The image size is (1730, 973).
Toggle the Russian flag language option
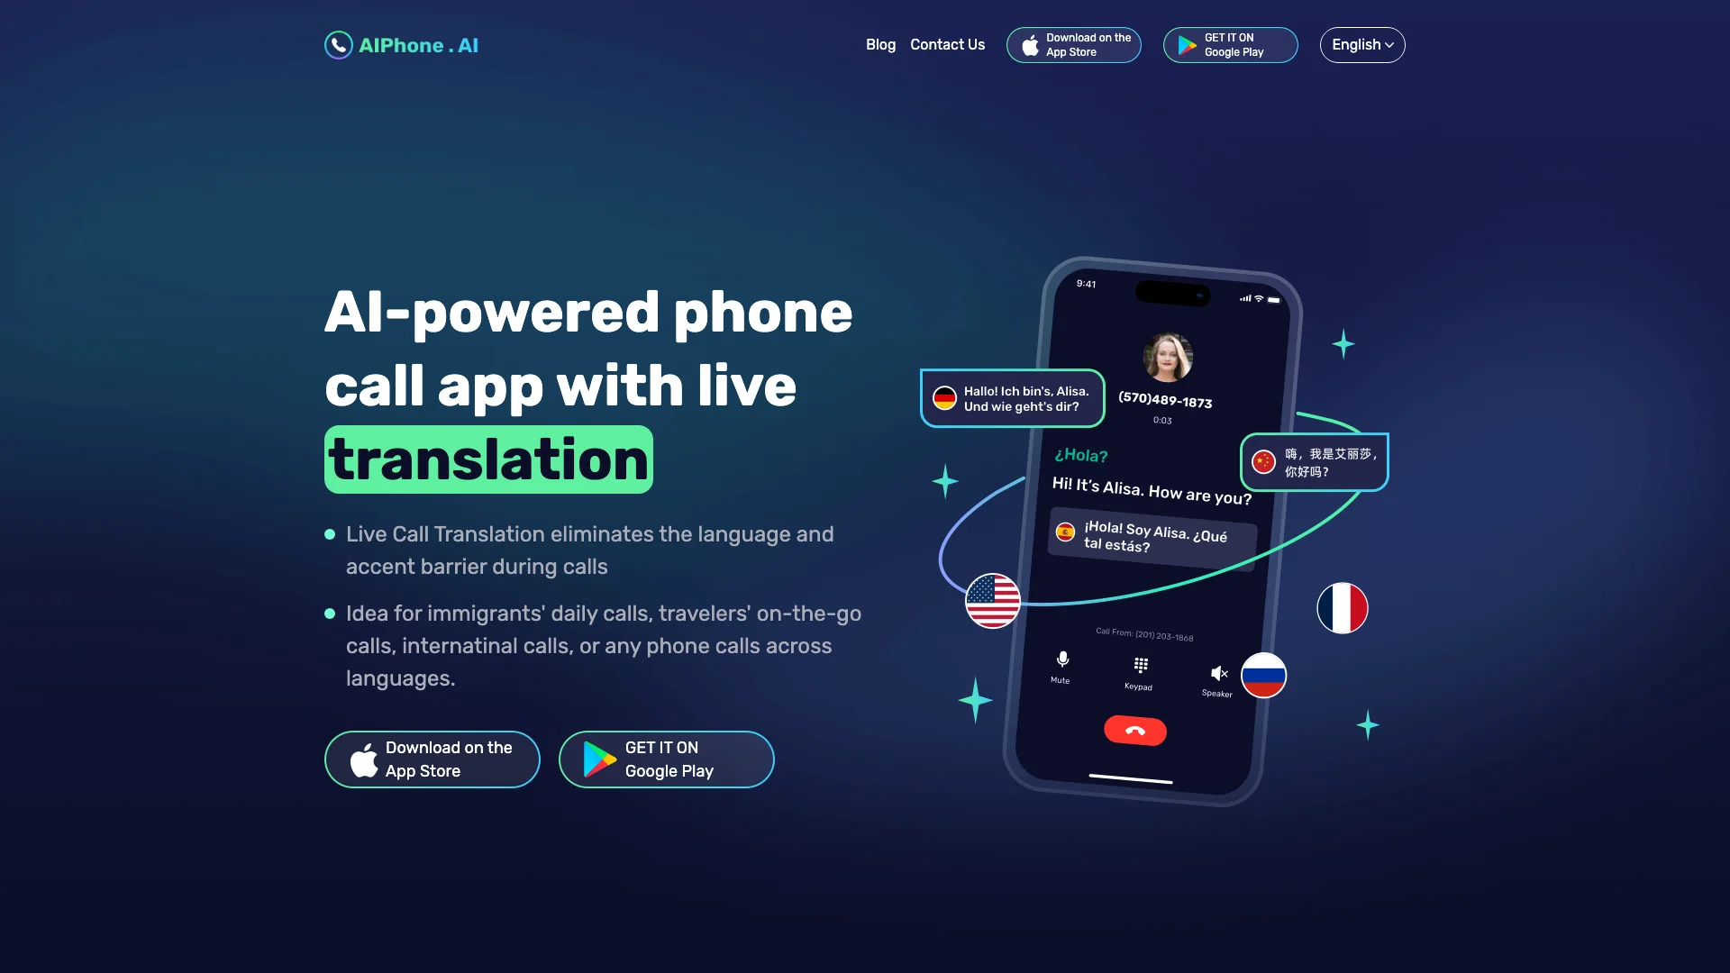tap(1263, 675)
